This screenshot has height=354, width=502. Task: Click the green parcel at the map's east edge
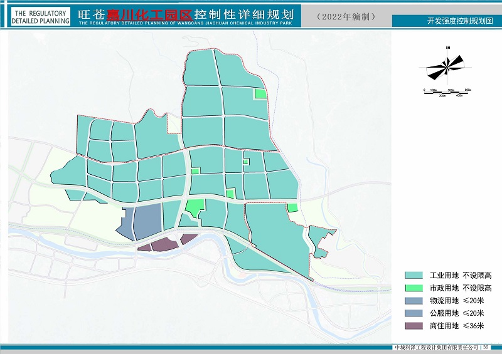[292, 207]
